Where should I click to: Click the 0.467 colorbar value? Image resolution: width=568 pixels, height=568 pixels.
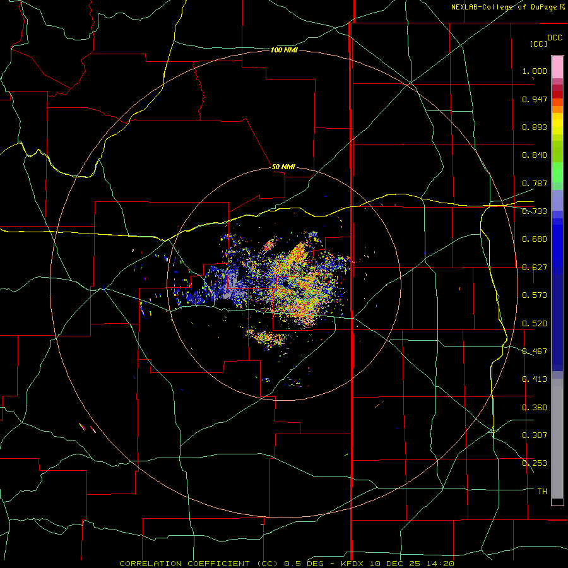pyautogui.click(x=535, y=352)
